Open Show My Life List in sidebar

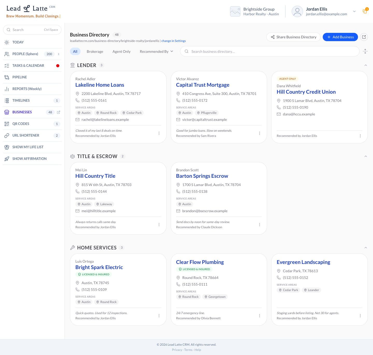click(32, 147)
